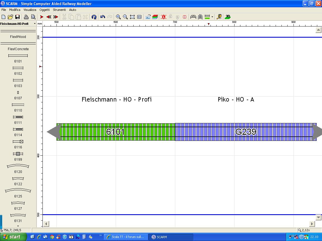
Task: Click the red height marker toolbar icon
Action: pyautogui.click(x=164, y=17)
